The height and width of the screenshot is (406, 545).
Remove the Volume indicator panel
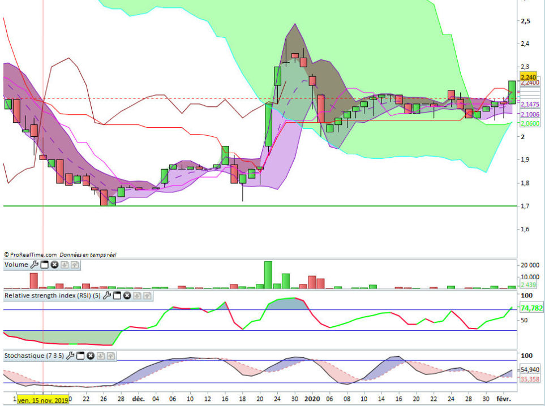point(54,265)
